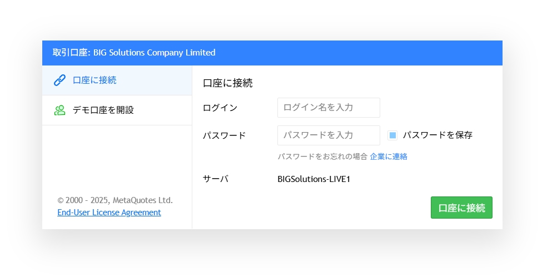Open the デモ口座を開設 sidebar tab
547x278 pixels.
103,110
